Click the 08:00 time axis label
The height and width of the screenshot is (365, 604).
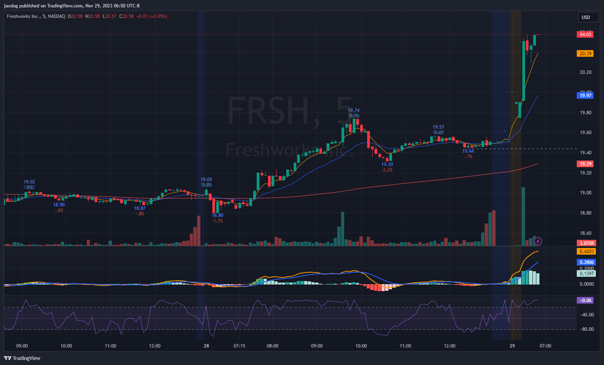point(273,346)
